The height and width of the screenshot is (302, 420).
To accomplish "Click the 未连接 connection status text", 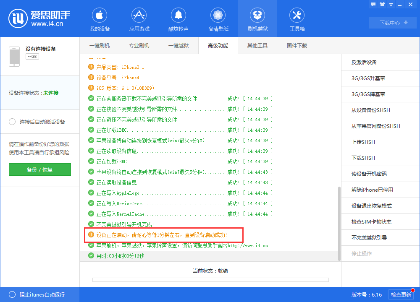I will pyautogui.click(x=51, y=93).
